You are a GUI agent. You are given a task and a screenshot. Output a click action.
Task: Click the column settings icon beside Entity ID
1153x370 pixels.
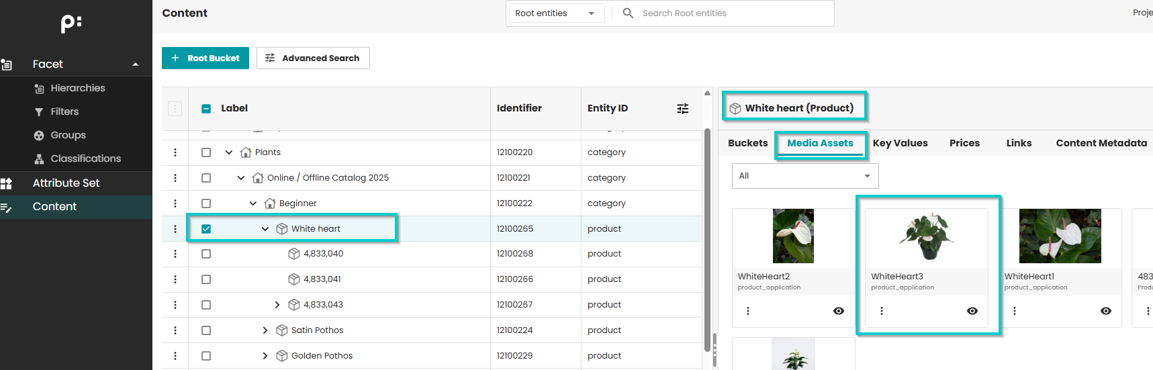click(x=683, y=108)
